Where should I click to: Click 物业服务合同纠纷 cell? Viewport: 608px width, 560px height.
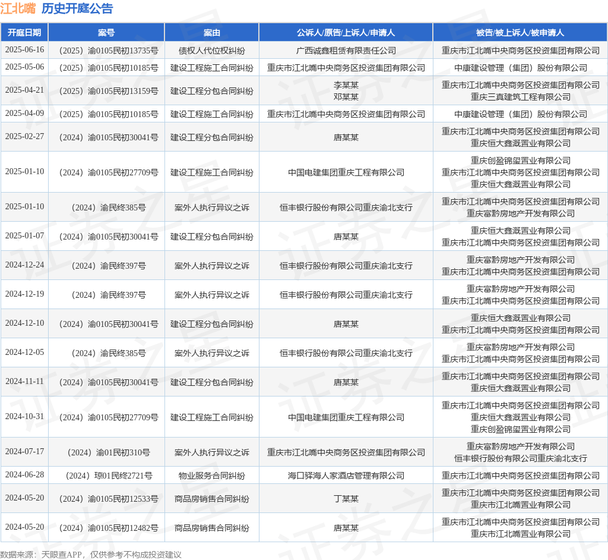tap(212, 476)
